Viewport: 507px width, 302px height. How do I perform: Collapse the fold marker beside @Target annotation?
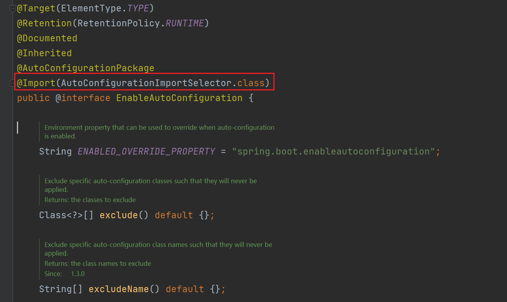(12, 8)
